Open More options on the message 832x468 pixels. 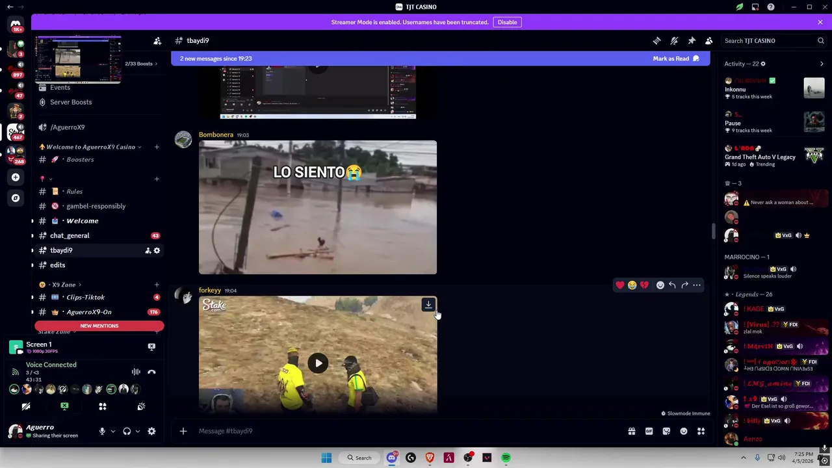[697, 285]
